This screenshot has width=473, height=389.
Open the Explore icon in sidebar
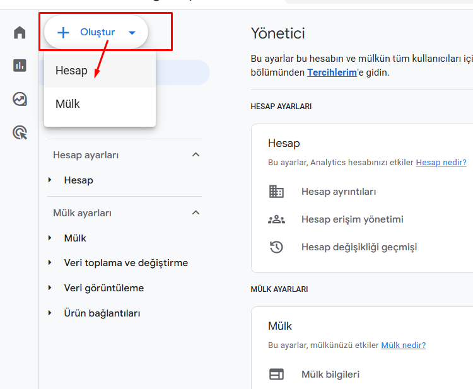(20, 99)
